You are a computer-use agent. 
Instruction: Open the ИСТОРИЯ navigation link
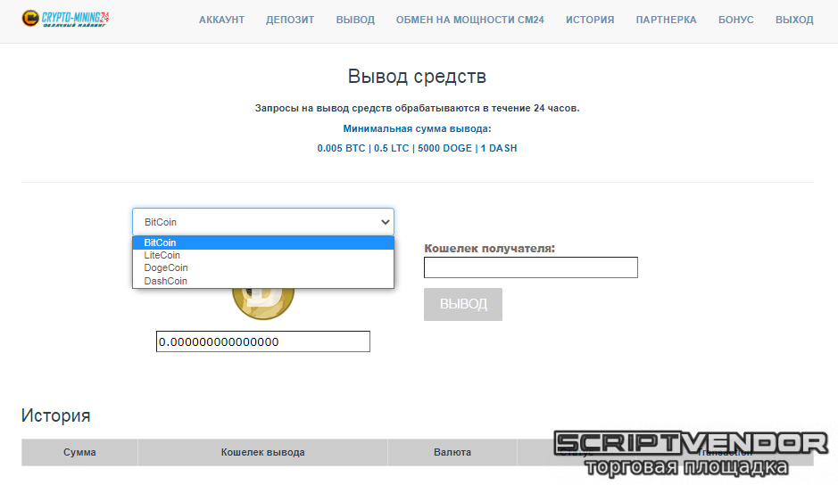click(589, 20)
